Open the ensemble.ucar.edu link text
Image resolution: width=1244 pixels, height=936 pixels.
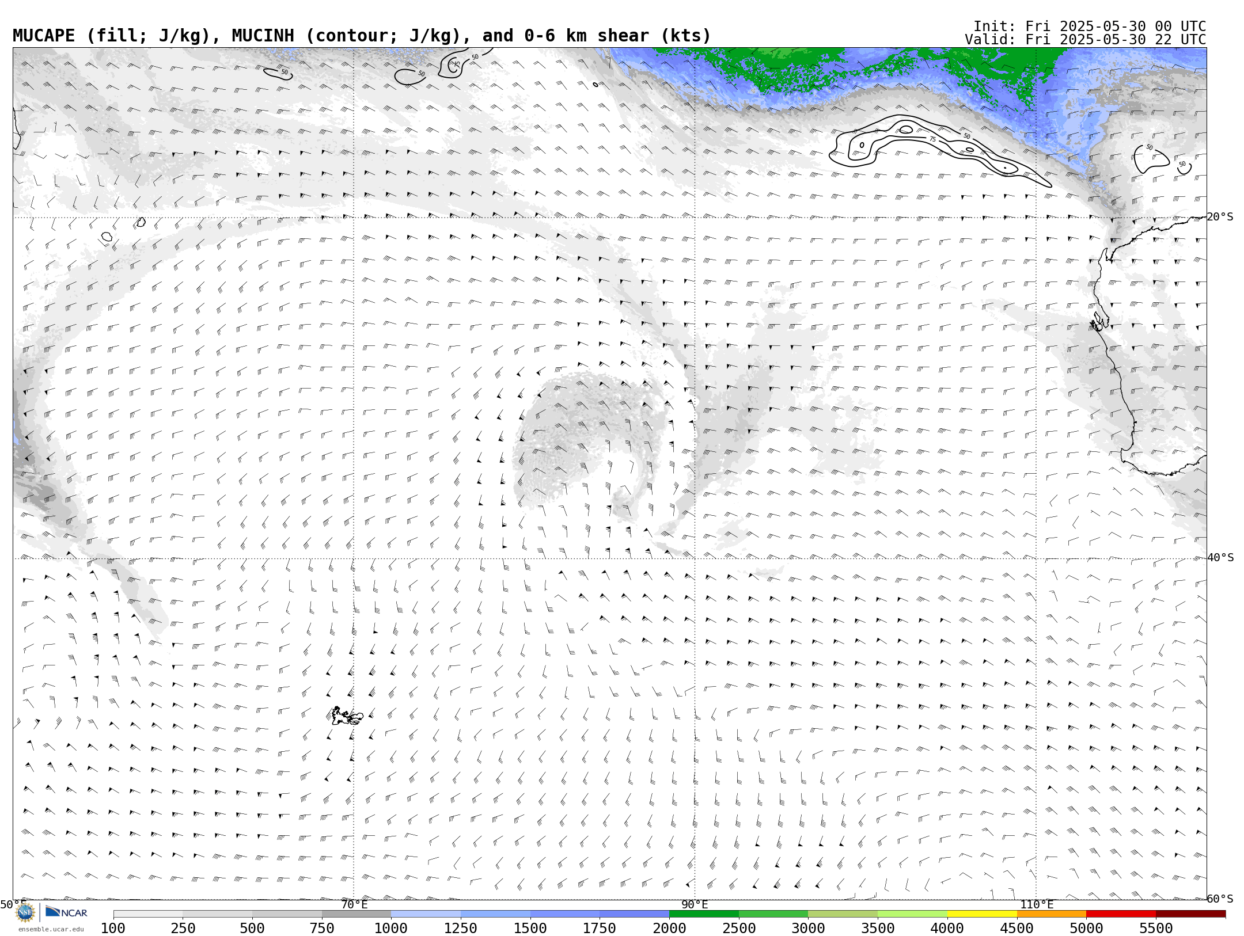51,929
